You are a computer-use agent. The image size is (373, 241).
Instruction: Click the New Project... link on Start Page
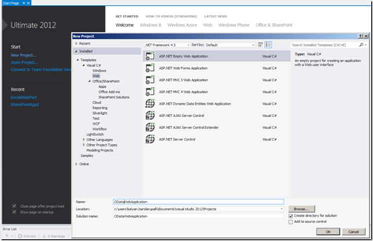click(23, 55)
